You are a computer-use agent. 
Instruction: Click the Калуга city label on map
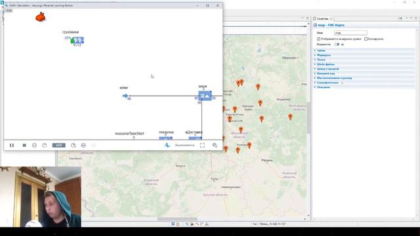180,166
